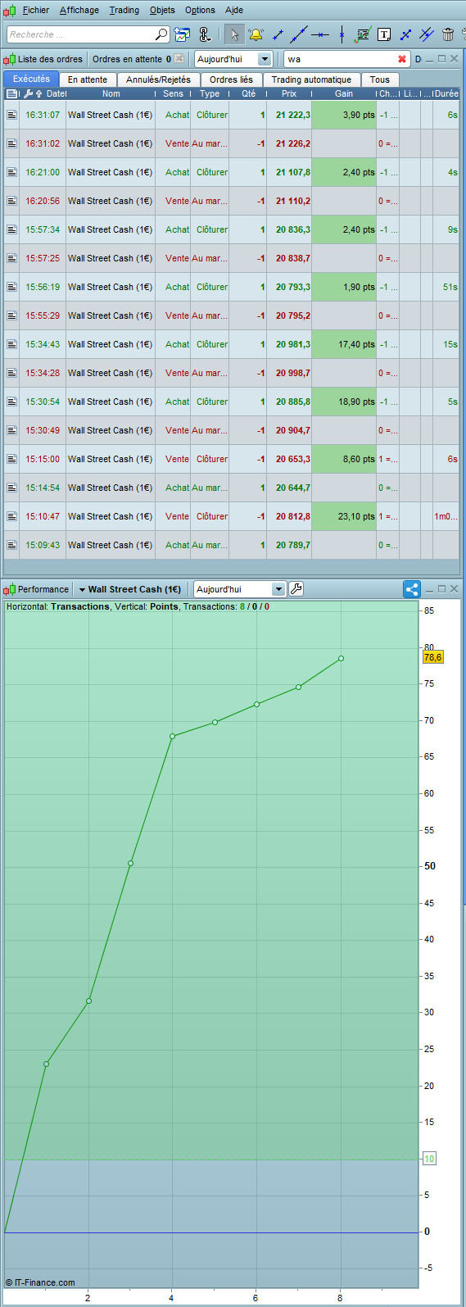The width and height of the screenshot is (466, 1307).
Task: Click the wrench icon in orders column header
Action: point(28,93)
